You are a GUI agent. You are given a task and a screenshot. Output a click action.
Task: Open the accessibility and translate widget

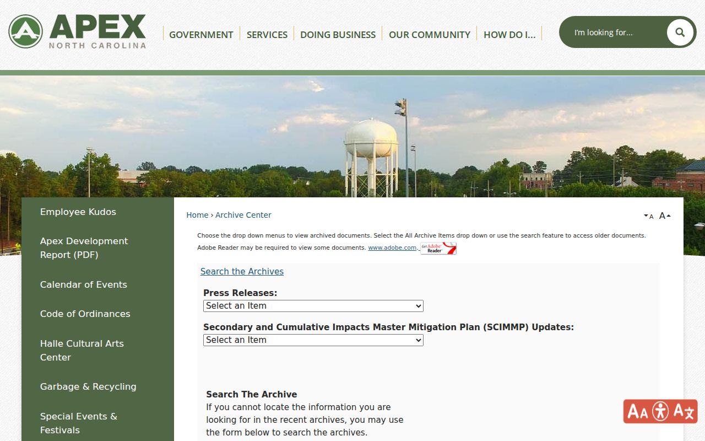tap(660, 411)
